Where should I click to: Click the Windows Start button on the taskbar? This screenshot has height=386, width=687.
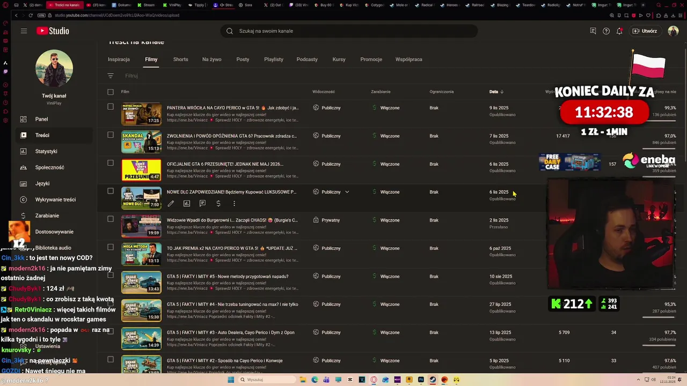click(x=231, y=380)
